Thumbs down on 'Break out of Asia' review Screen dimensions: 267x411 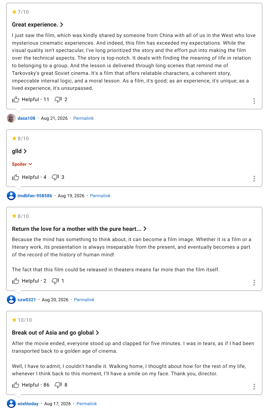click(58, 385)
